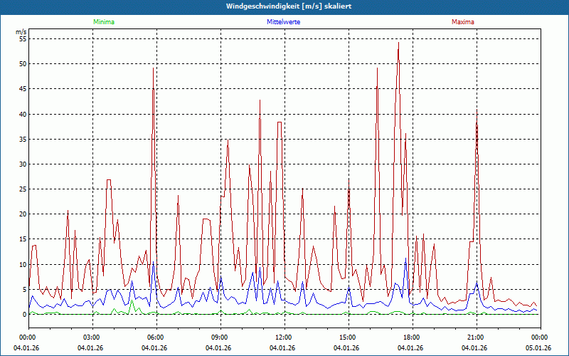The width and height of the screenshot is (569, 356).
Task: Select the 09:00 time axis label
Action: [x=220, y=337]
